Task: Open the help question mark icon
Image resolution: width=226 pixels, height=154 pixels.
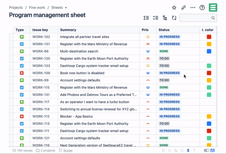Action: (202, 8)
